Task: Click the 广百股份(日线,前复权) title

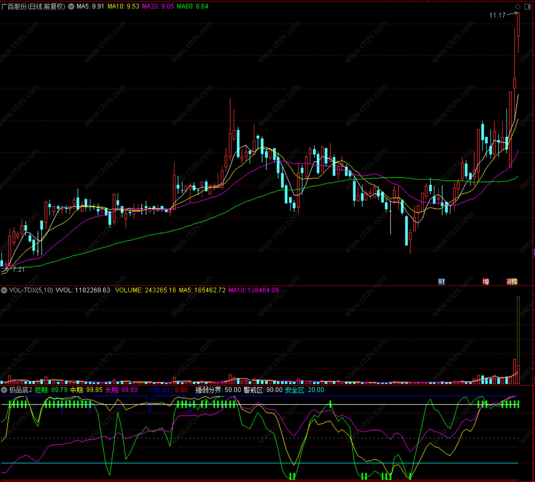Action: [x=33, y=6]
